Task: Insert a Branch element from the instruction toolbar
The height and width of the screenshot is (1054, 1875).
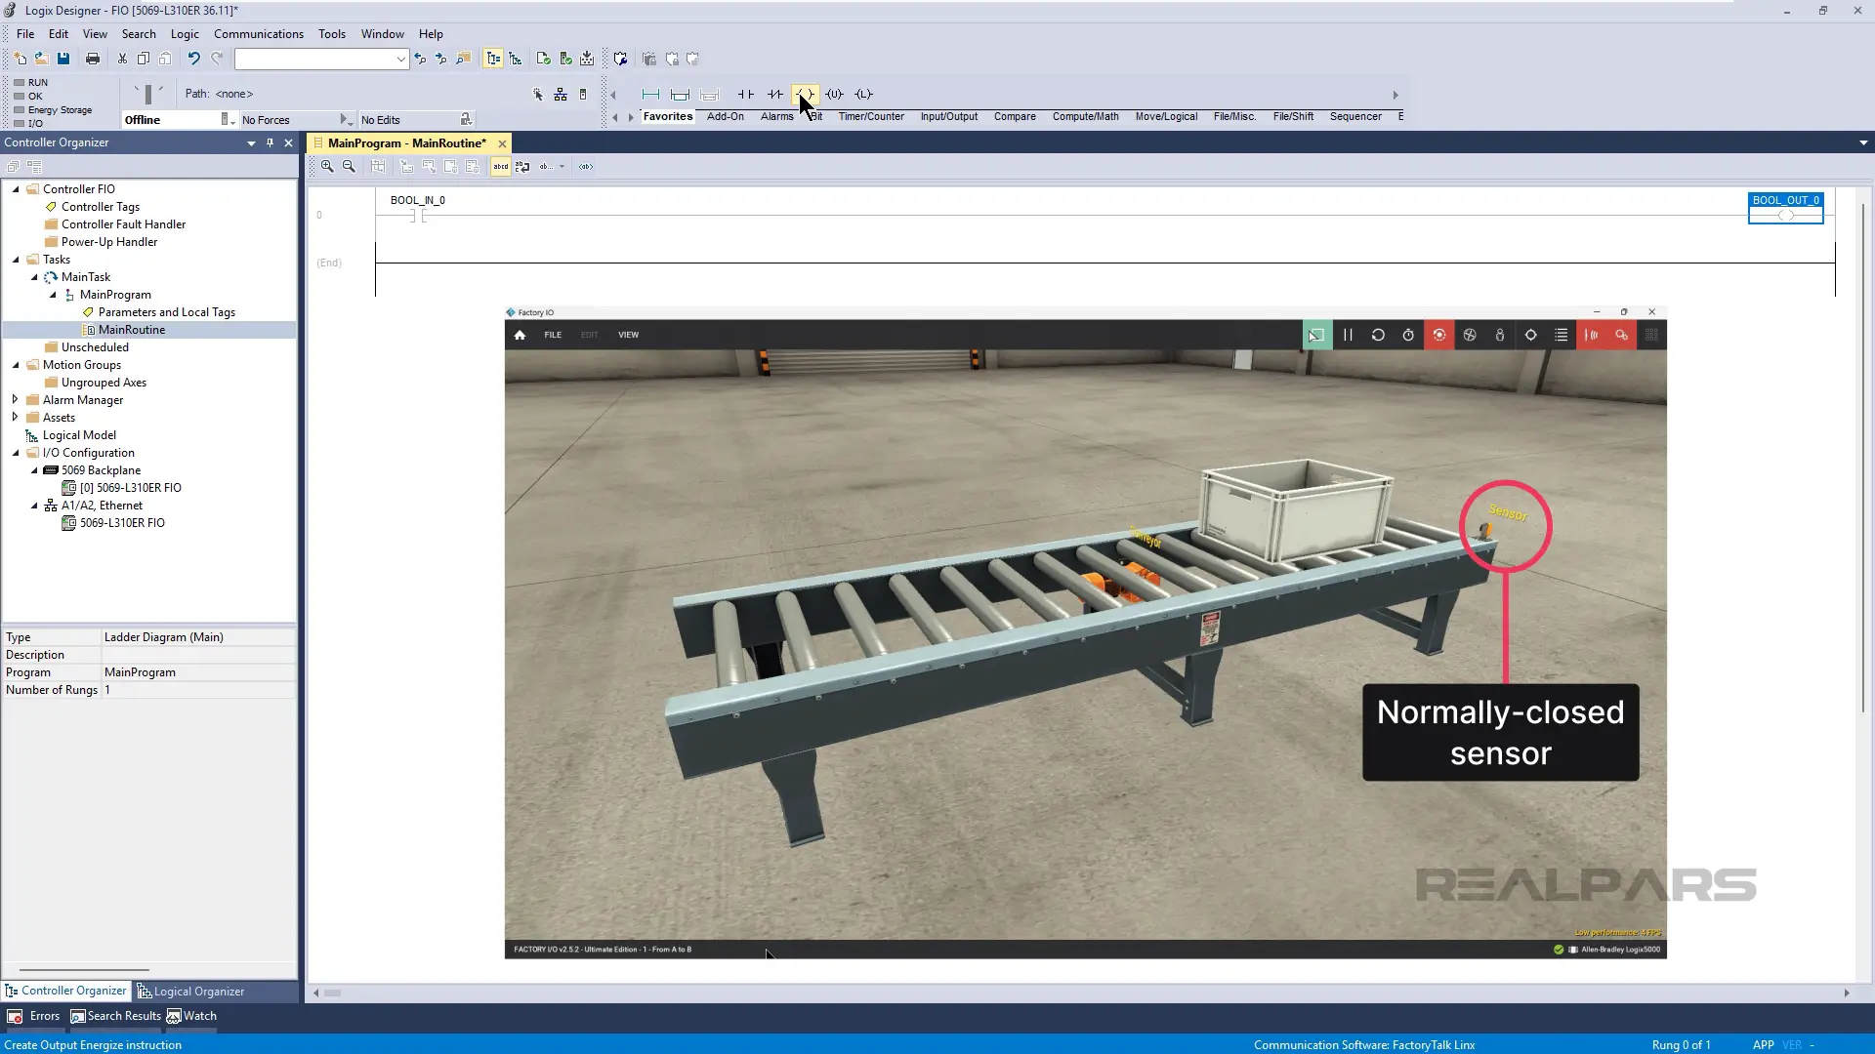Action: coord(681,95)
